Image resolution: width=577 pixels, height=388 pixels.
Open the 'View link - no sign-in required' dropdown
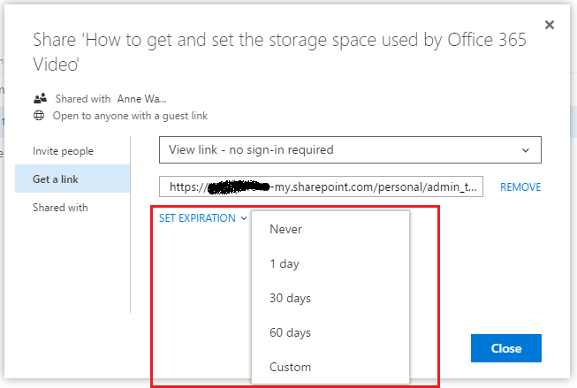pyautogui.click(x=349, y=150)
